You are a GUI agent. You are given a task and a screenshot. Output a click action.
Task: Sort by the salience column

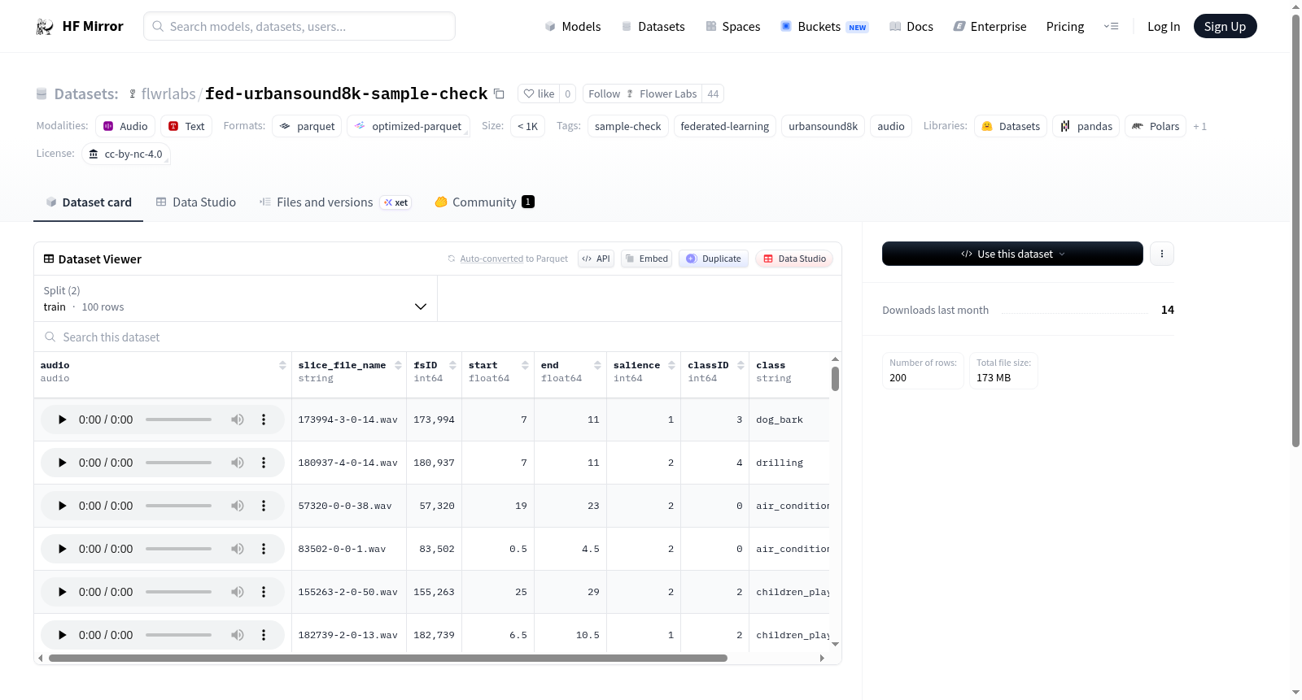(671, 365)
